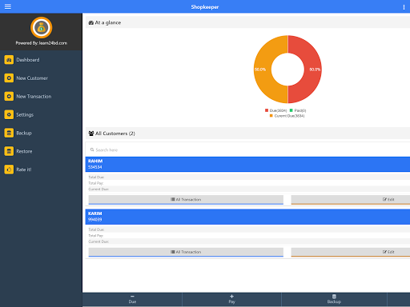Focus the Search here input field
This screenshot has height=307, width=410.
(x=248, y=150)
